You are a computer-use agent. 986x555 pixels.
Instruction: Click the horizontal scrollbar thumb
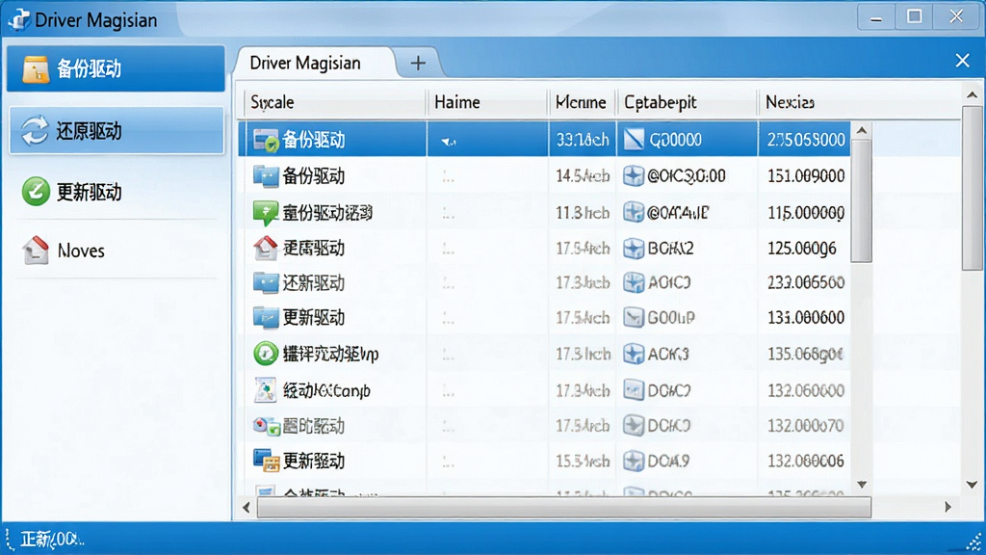click(564, 507)
